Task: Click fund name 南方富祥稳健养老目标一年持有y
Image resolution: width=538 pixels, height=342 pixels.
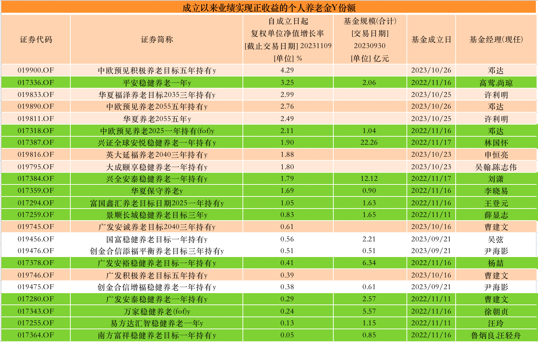Action: (x=157, y=335)
